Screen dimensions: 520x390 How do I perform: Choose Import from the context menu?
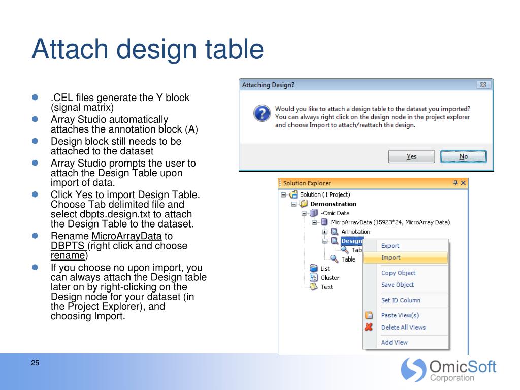click(406, 257)
